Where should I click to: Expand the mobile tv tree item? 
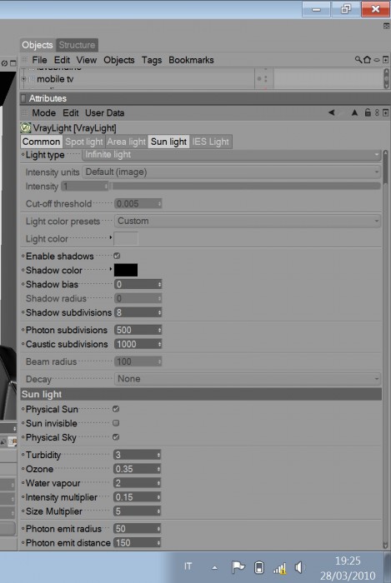click(24, 79)
